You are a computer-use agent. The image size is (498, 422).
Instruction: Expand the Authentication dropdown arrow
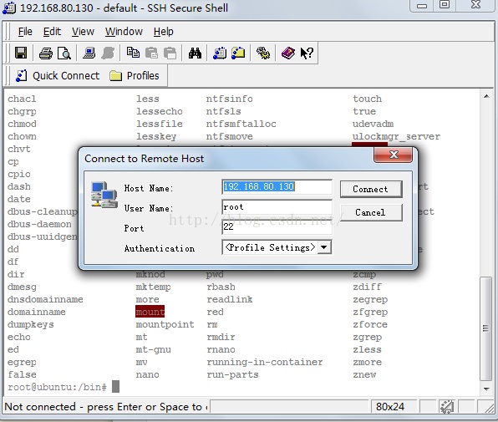pos(324,247)
